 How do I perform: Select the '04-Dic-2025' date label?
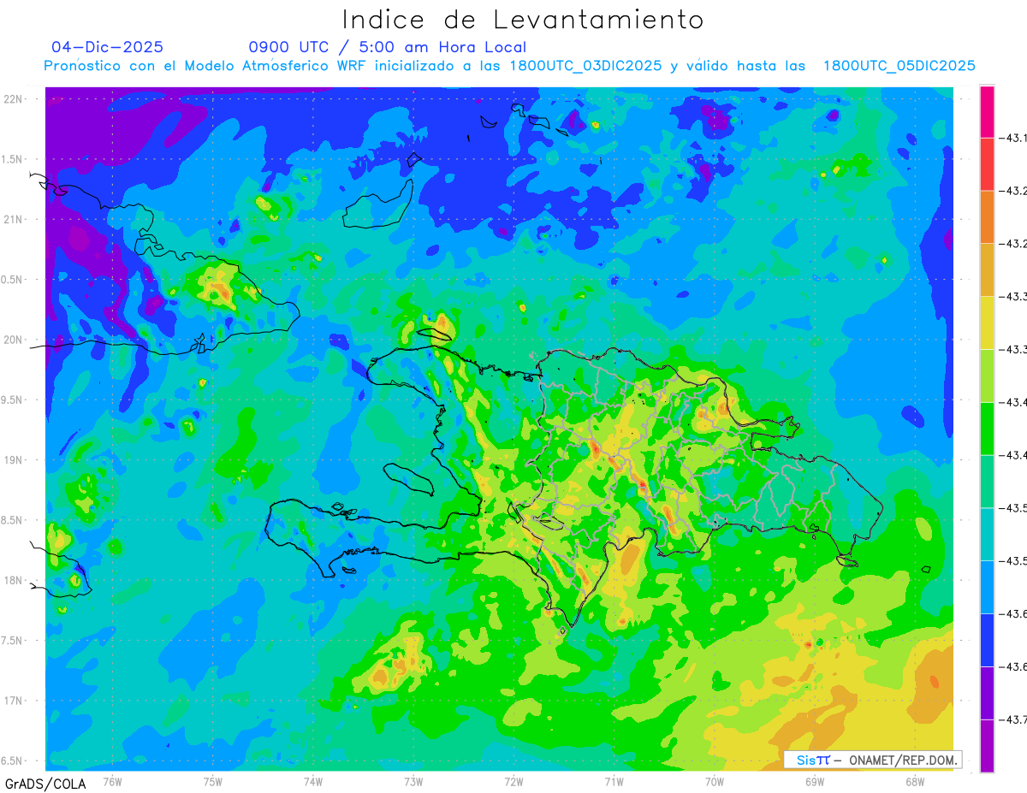pos(107,47)
